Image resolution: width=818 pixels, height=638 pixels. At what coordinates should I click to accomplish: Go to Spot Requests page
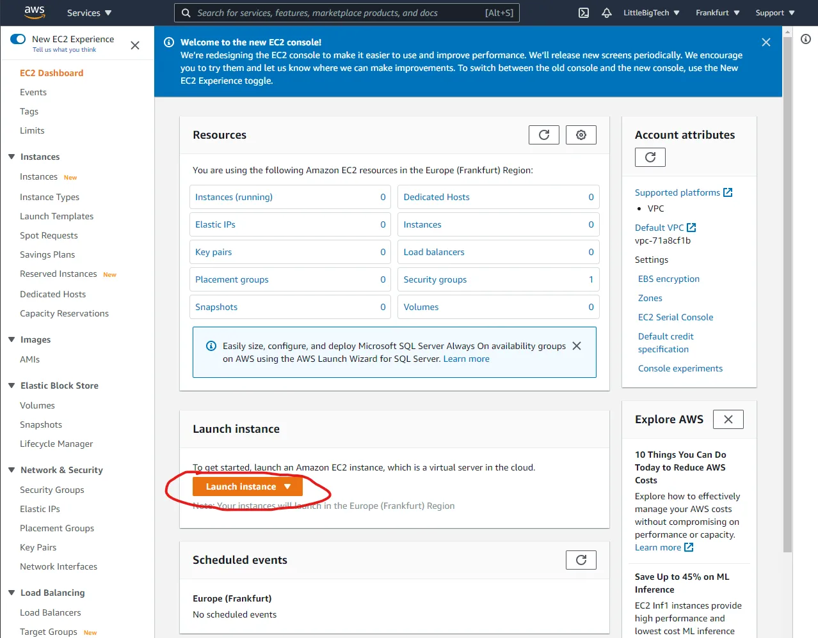[49, 235]
